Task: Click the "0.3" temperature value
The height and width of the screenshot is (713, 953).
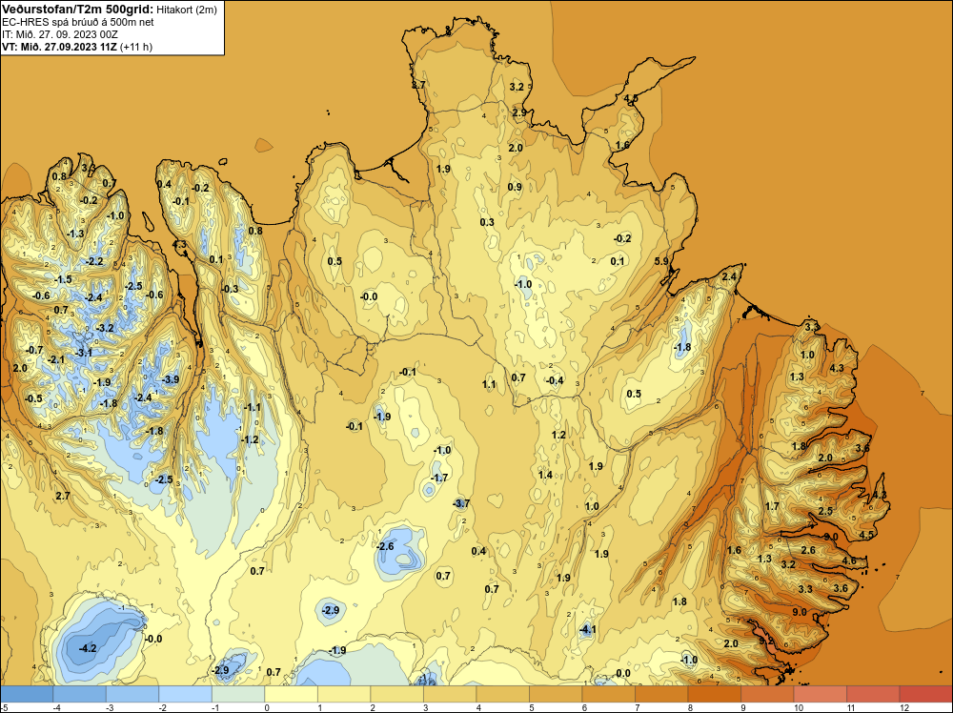Action: click(x=487, y=222)
